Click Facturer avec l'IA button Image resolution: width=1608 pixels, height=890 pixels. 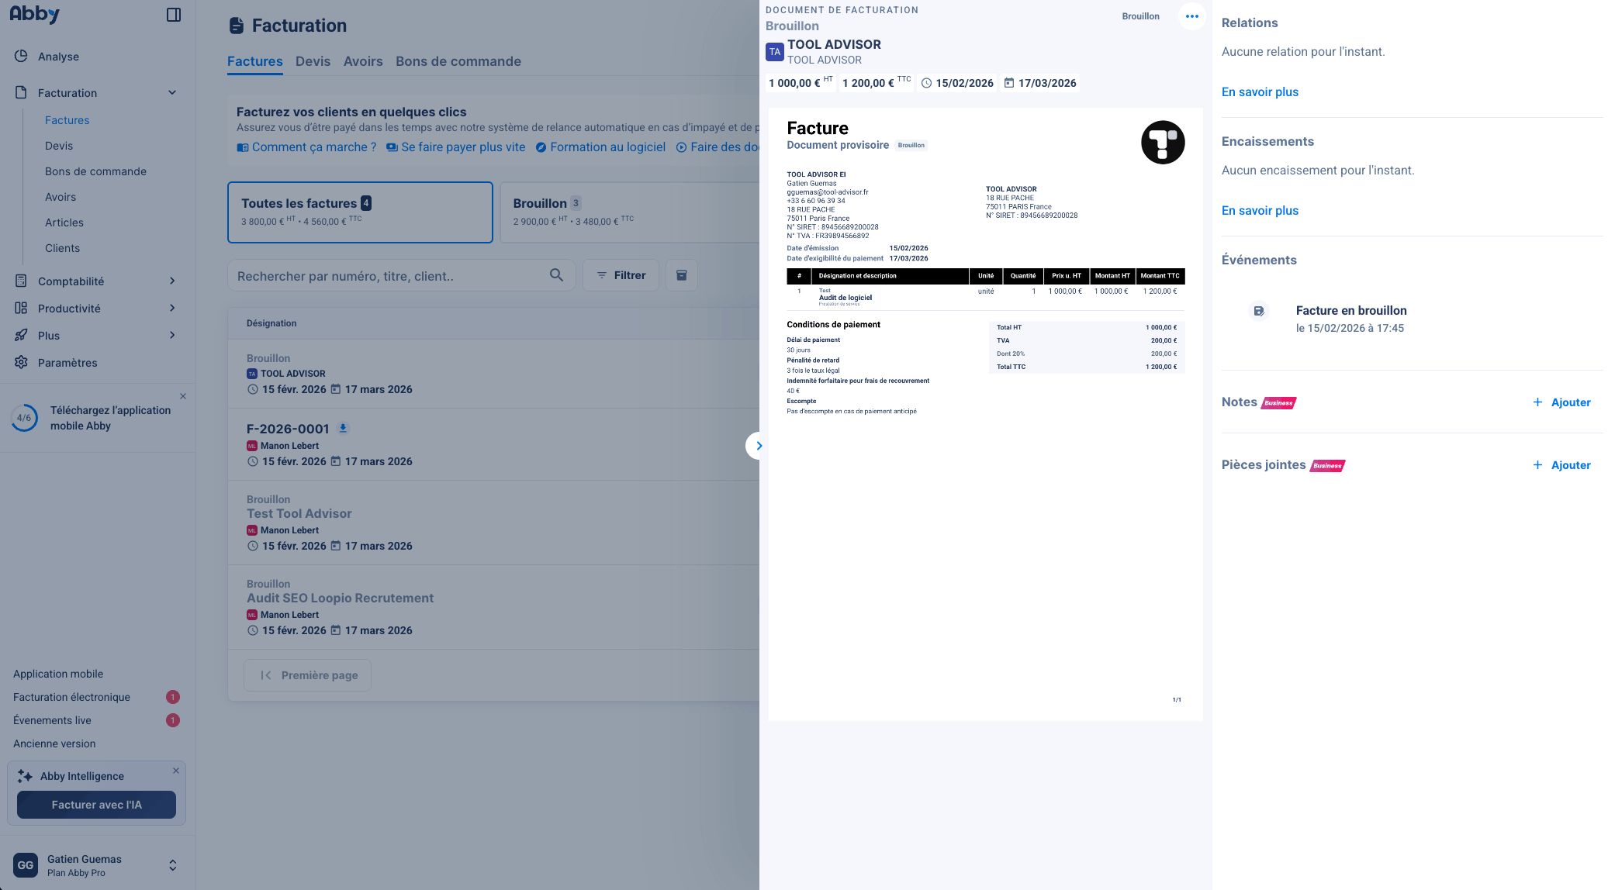click(x=96, y=805)
